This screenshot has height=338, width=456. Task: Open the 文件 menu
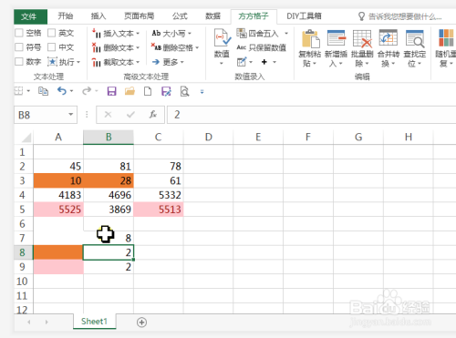click(x=30, y=16)
